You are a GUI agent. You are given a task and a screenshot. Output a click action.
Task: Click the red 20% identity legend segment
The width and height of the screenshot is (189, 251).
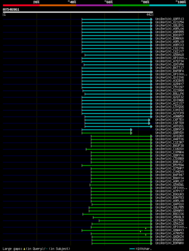point(21,5)
